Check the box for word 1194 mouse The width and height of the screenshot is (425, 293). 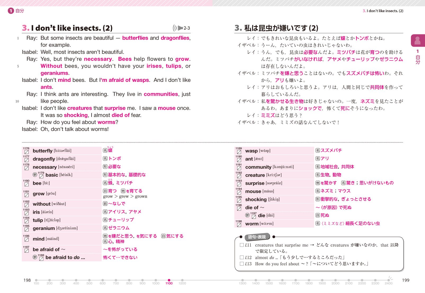pos(239,192)
